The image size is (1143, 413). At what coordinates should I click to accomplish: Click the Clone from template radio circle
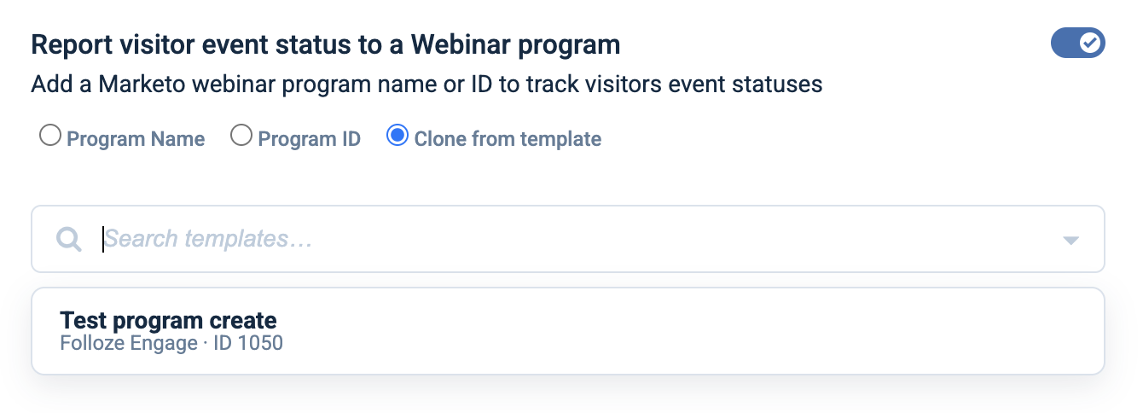coord(397,137)
